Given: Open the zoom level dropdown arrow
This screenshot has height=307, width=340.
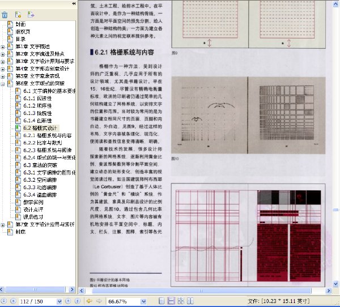Looking at the screenshot, I should point(143,301).
